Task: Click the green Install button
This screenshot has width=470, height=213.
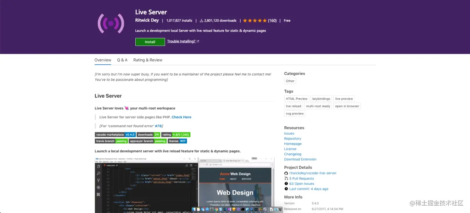Action: point(150,42)
